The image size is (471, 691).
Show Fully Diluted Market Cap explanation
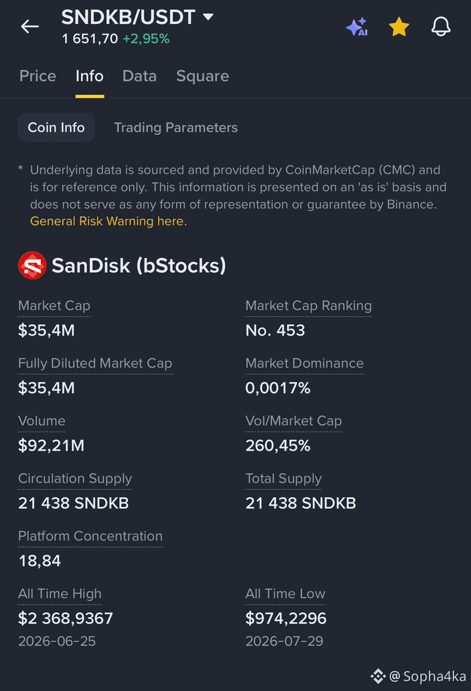[95, 363]
